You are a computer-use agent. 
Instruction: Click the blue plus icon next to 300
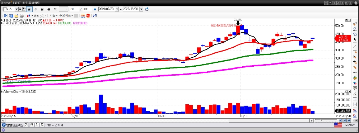point(95,9)
